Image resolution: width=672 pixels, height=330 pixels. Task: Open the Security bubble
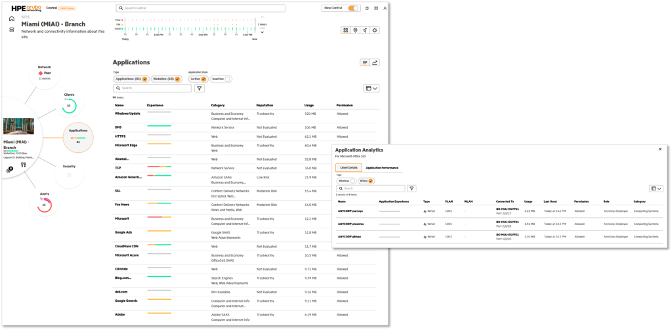(x=69, y=173)
